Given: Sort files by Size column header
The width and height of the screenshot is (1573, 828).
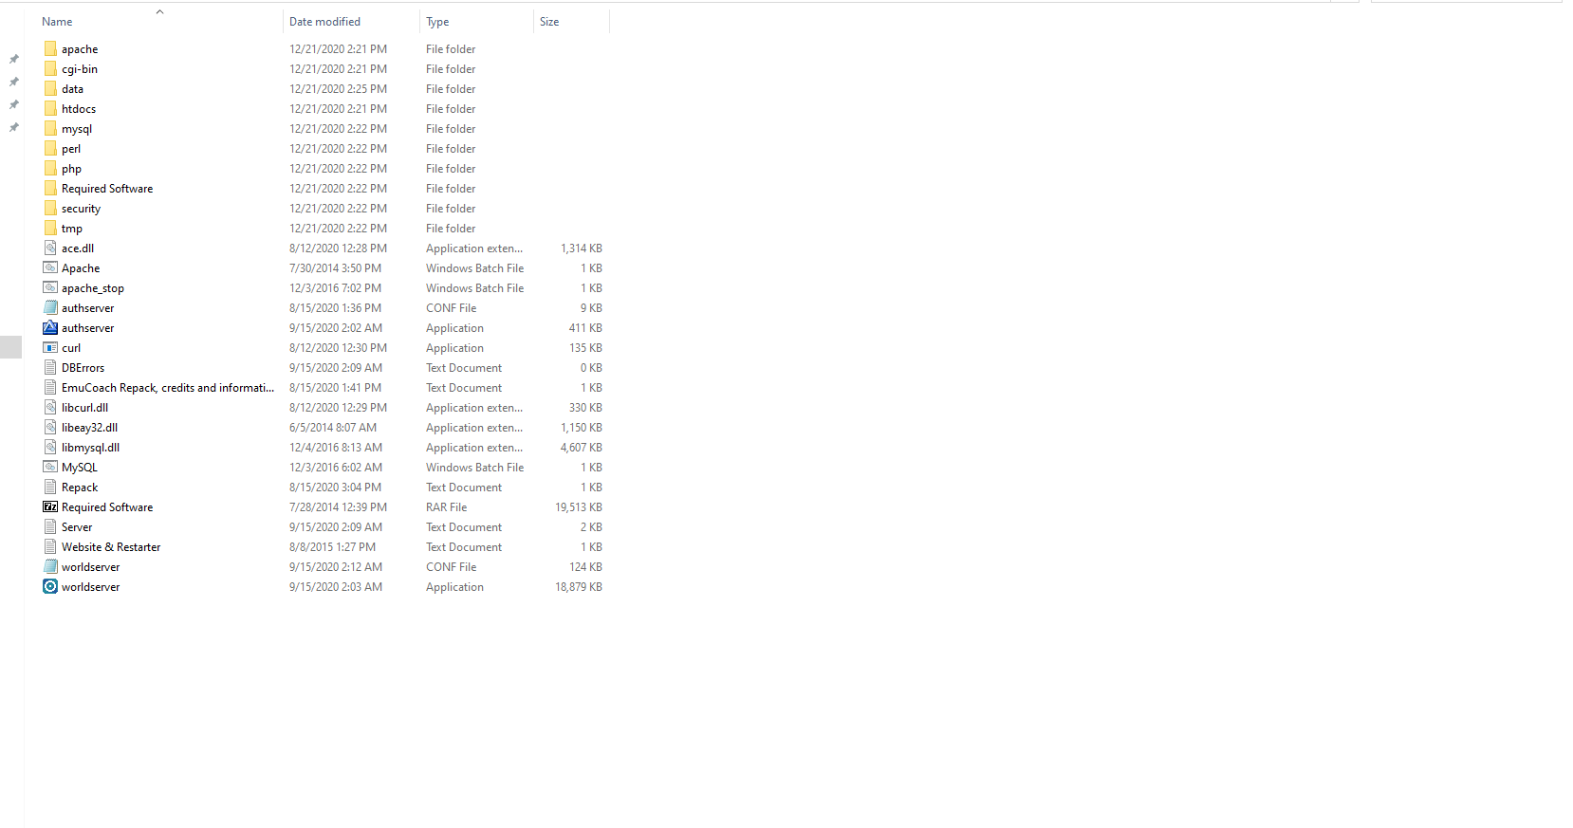Looking at the screenshot, I should (x=549, y=22).
